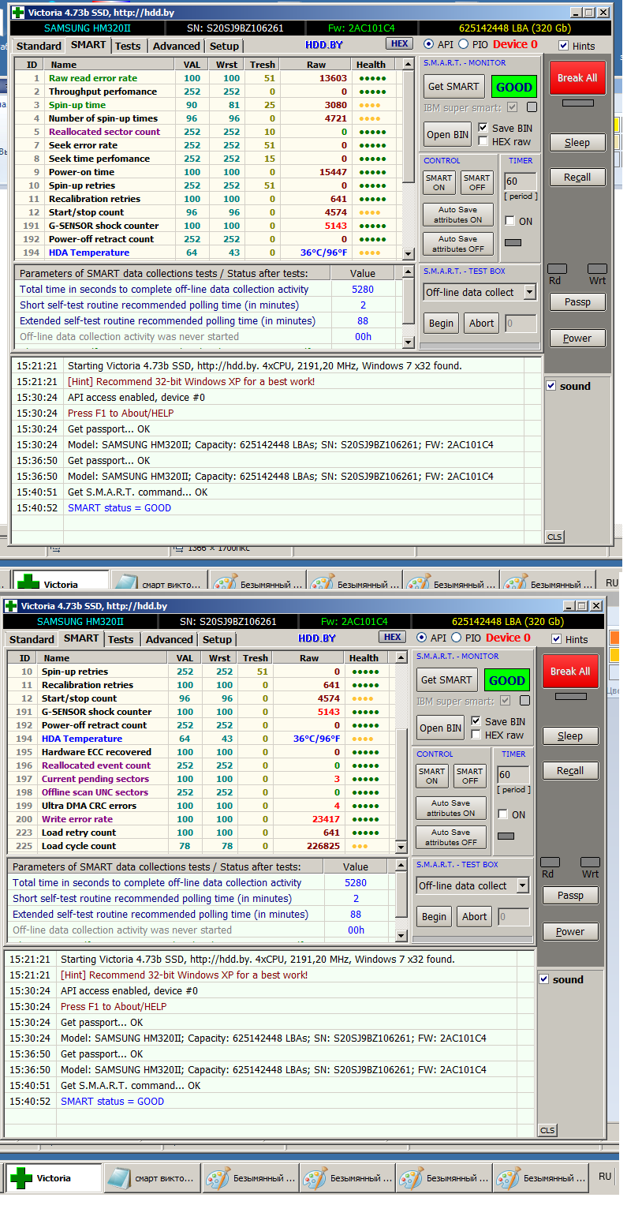The image size is (642, 1220).
Task: Click Abort in the upper SMART test box
Action: pyautogui.click(x=482, y=323)
